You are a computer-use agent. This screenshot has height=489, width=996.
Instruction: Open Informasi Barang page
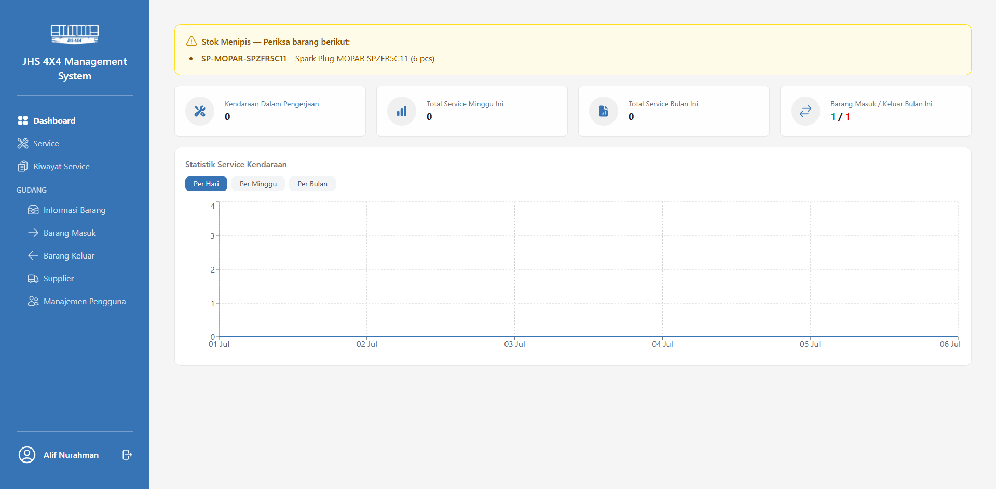coord(75,210)
